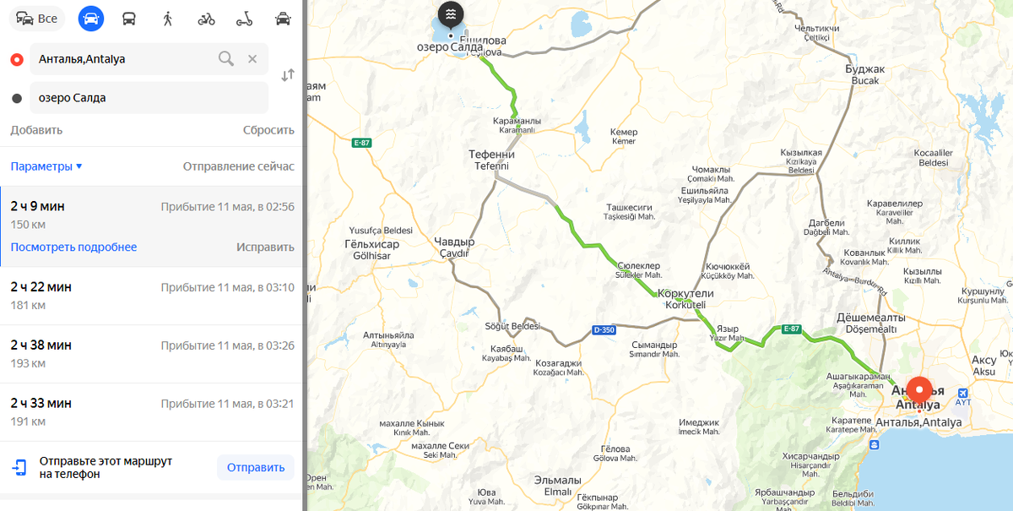Image resolution: width=1013 pixels, height=511 pixels.
Task: Clear the Анталья,Antalya field with X
Action: (252, 59)
